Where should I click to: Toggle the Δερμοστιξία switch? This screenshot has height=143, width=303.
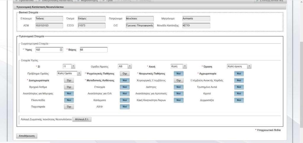click(239, 100)
